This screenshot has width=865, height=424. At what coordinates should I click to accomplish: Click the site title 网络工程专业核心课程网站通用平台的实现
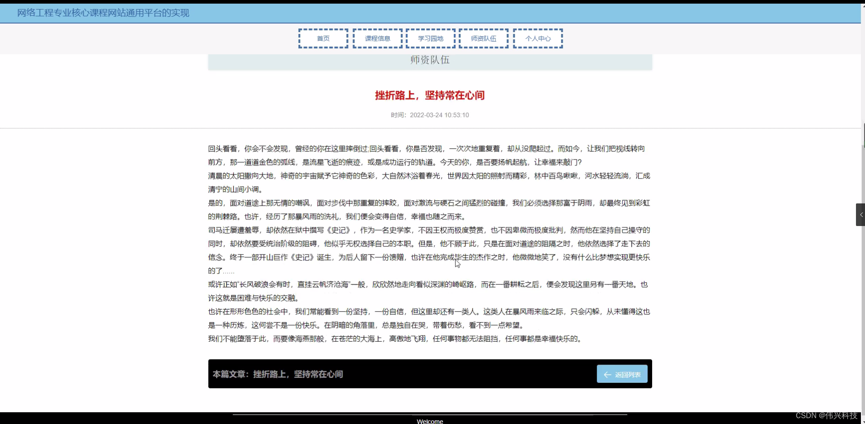(x=102, y=13)
